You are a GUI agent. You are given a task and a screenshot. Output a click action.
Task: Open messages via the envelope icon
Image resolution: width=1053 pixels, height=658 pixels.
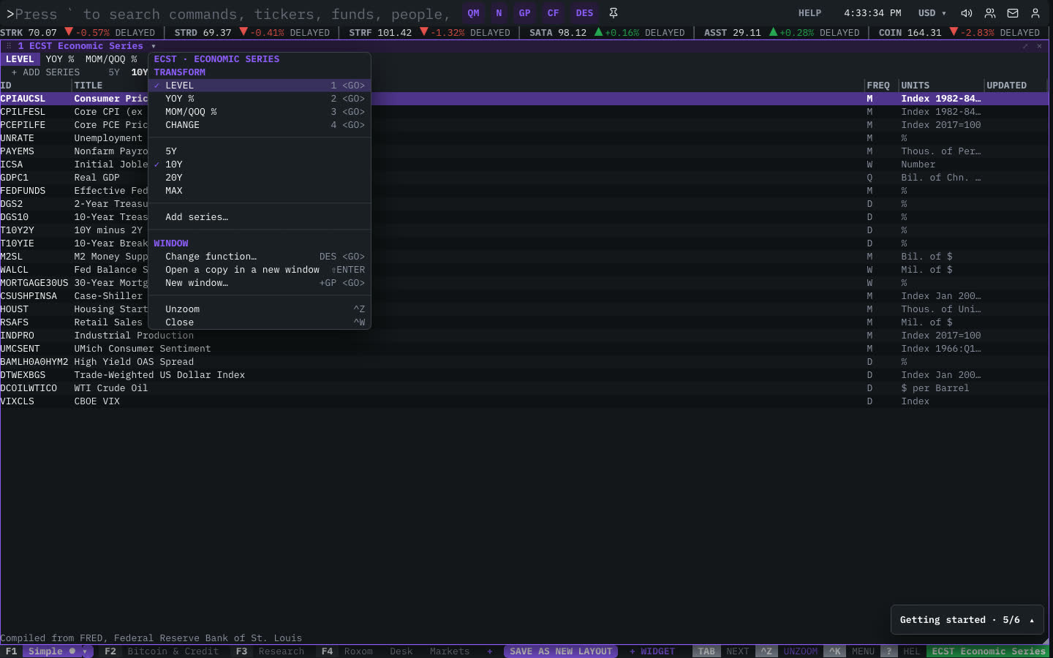[1013, 13]
